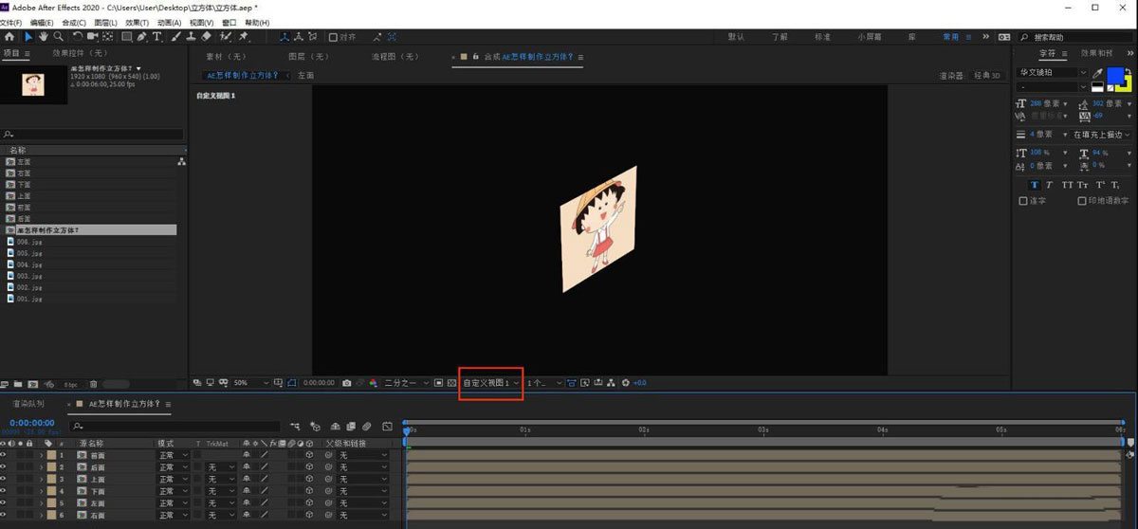The image size is (1138, 529).
Task: Select the Selection arrow tool
Action: [28, 38]
